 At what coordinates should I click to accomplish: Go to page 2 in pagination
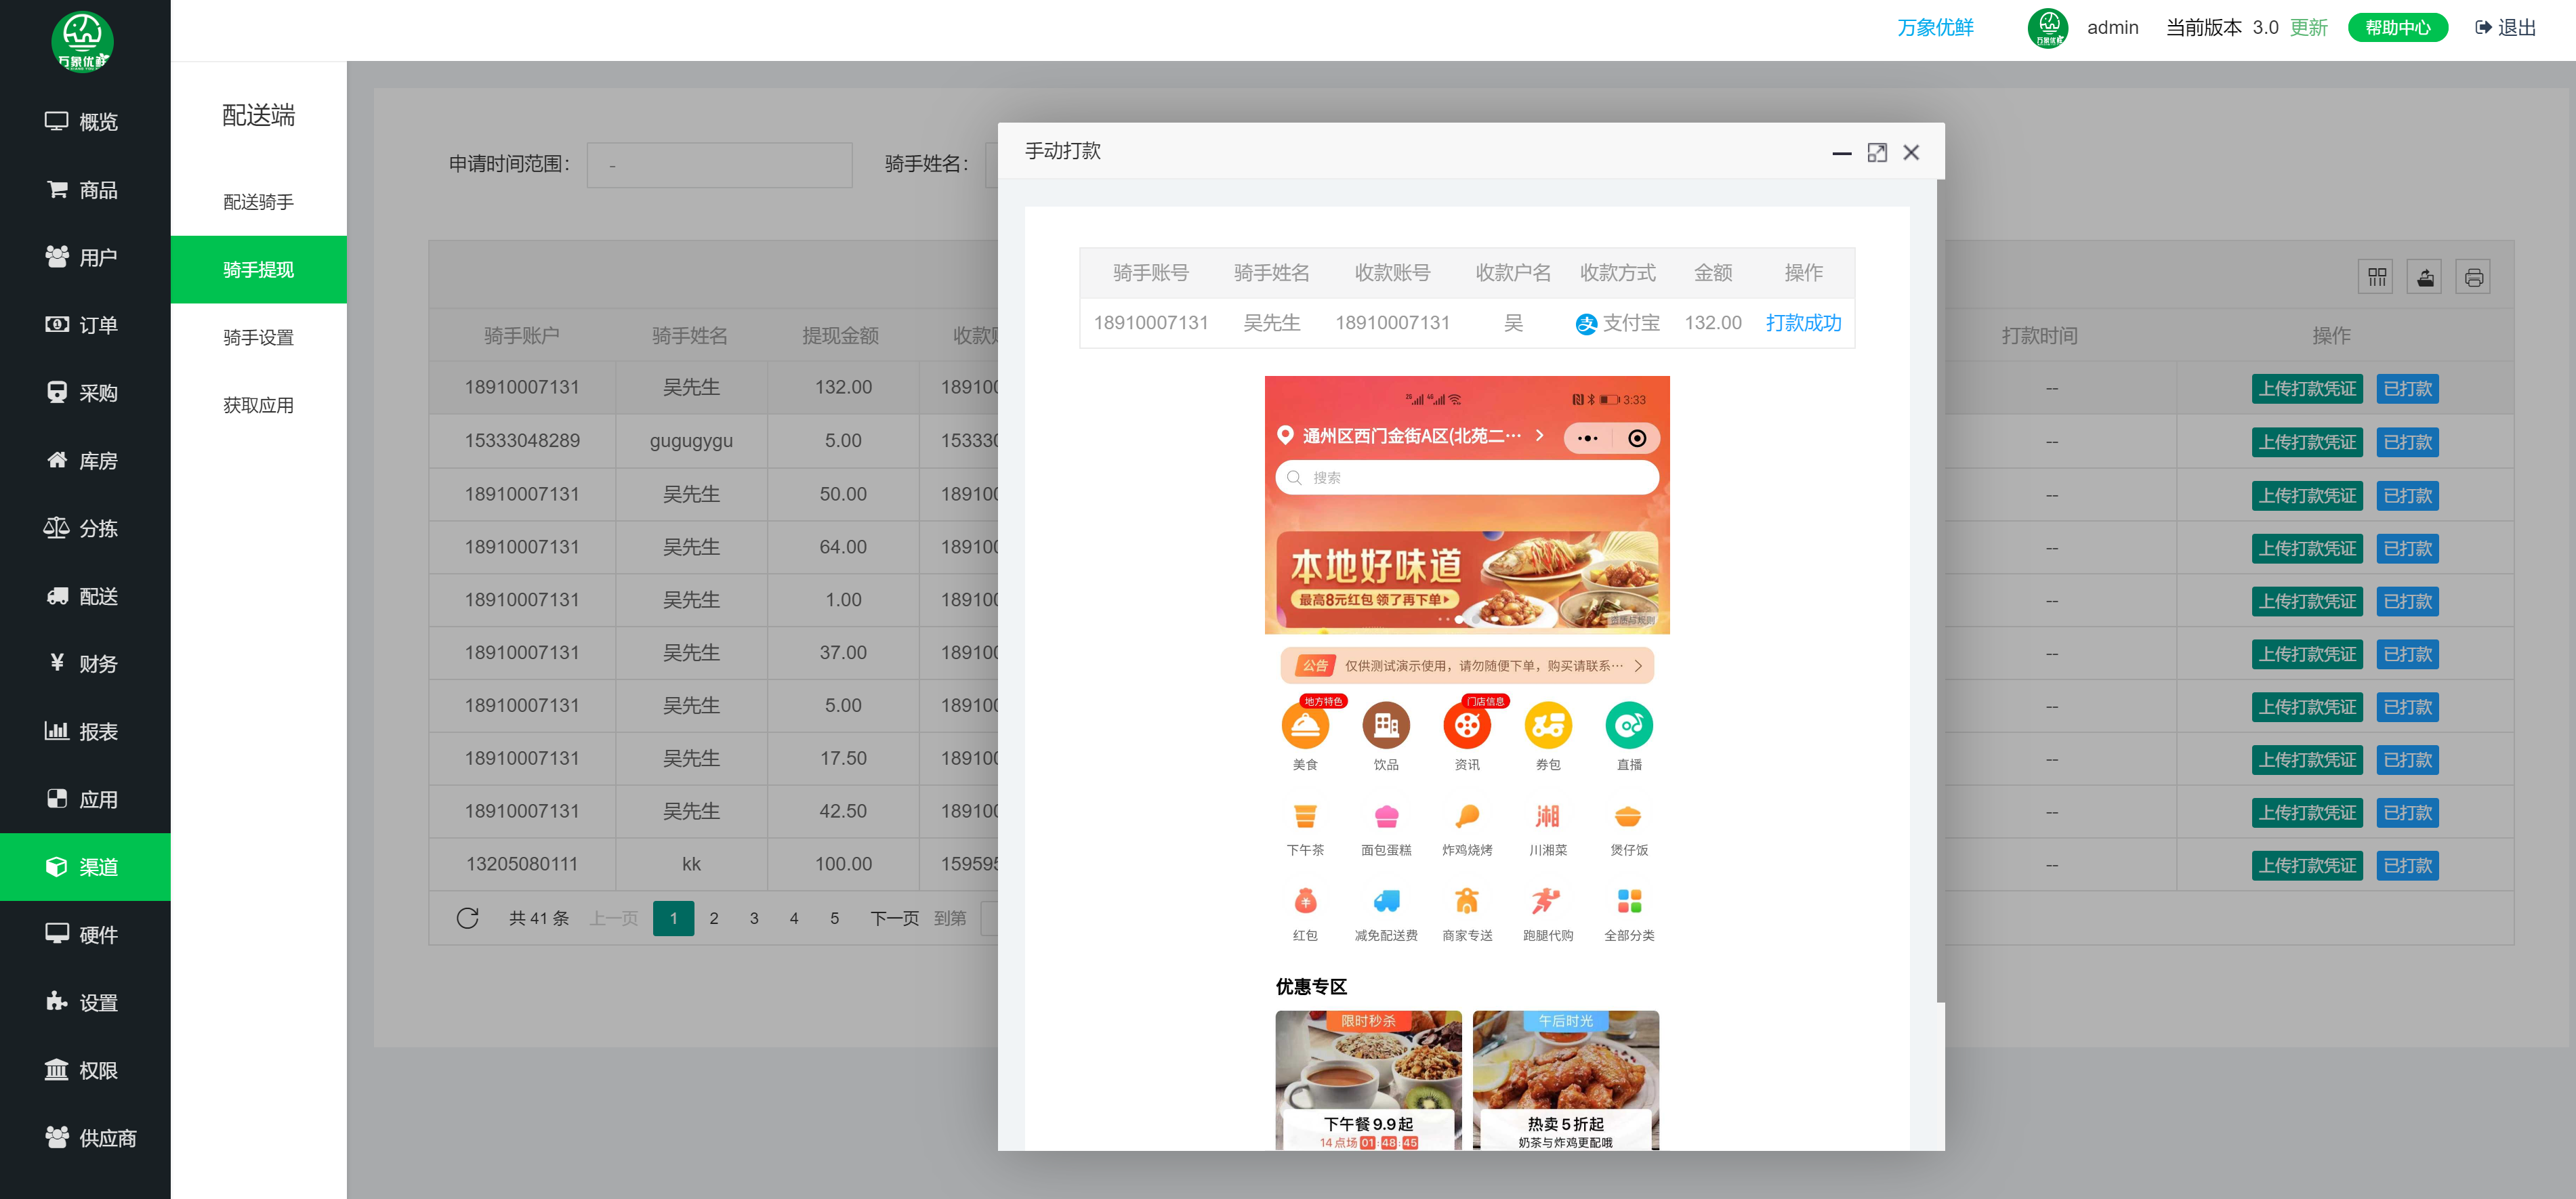714,918
